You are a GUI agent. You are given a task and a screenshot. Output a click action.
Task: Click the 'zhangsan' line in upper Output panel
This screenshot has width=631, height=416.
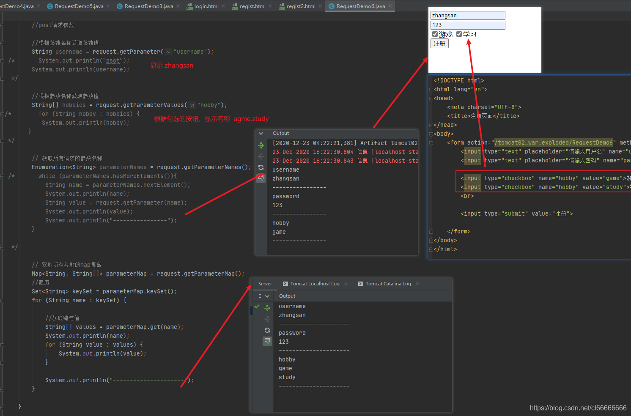pos(286,178)
